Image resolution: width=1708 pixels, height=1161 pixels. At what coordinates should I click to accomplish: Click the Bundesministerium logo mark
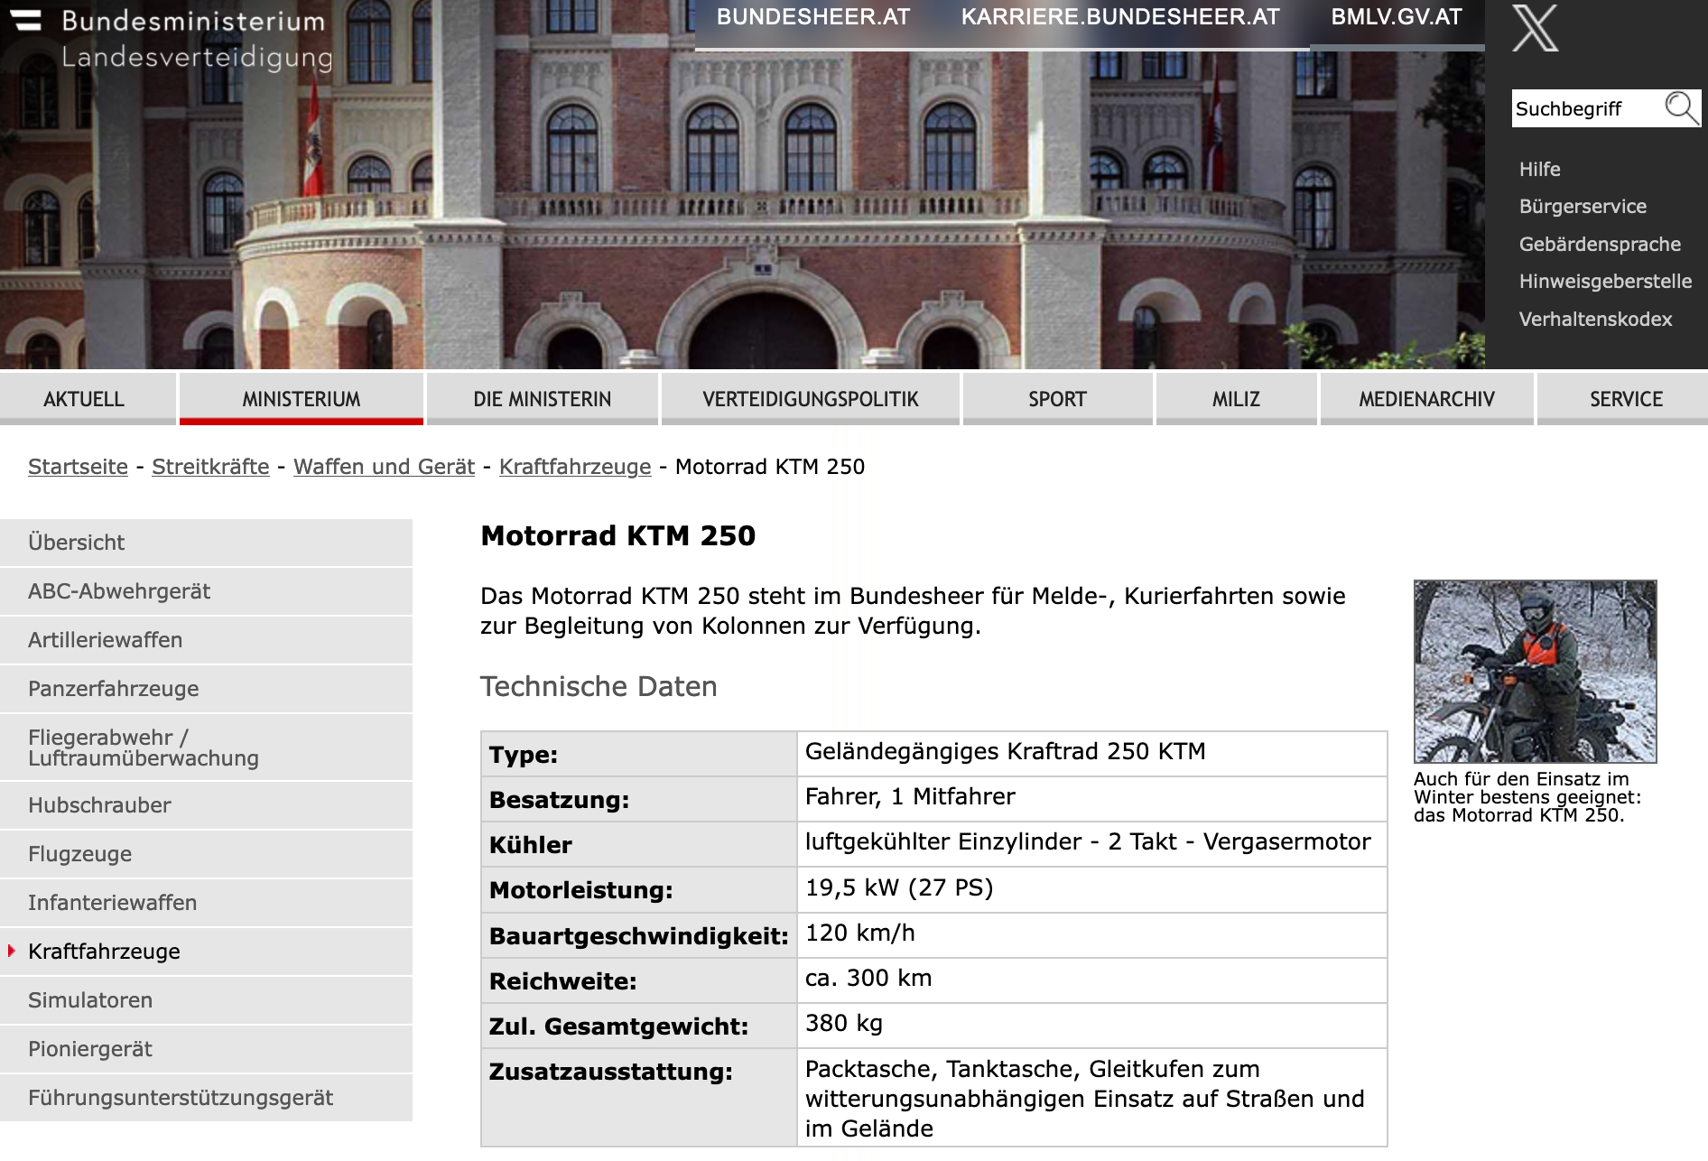tap(26, 20)
